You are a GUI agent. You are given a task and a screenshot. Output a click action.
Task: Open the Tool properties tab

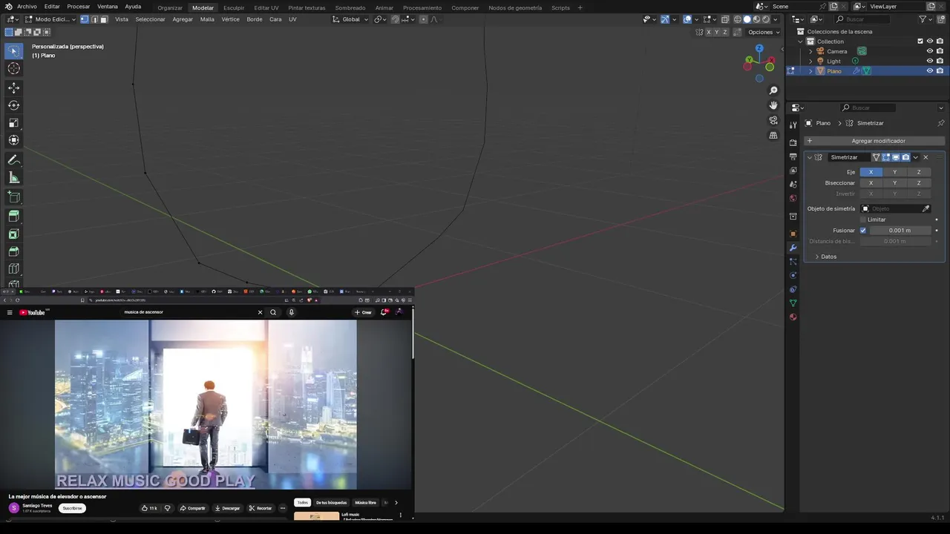click(793, 125)
